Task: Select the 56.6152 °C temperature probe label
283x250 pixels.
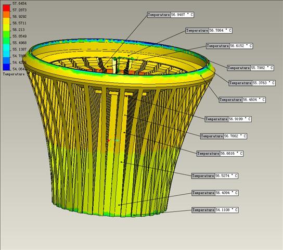Action: 229,46
